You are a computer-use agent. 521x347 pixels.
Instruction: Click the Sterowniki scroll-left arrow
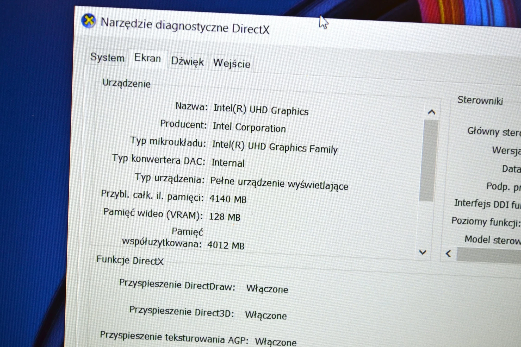click(448, 254)
